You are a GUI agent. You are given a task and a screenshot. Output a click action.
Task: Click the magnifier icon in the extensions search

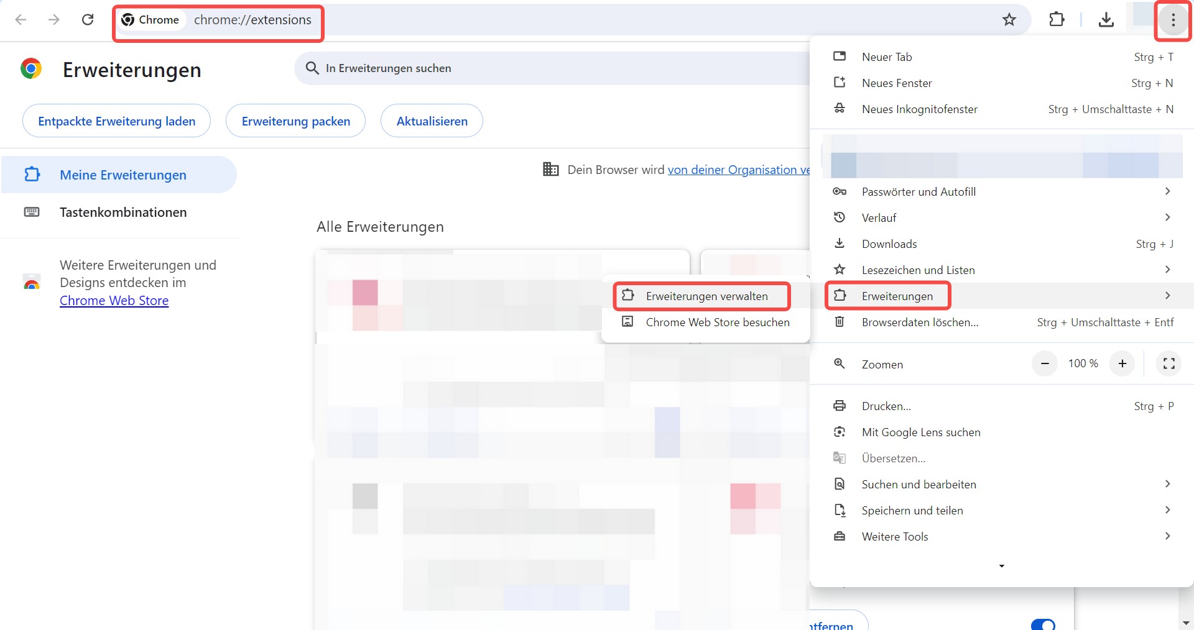point(312,68)
